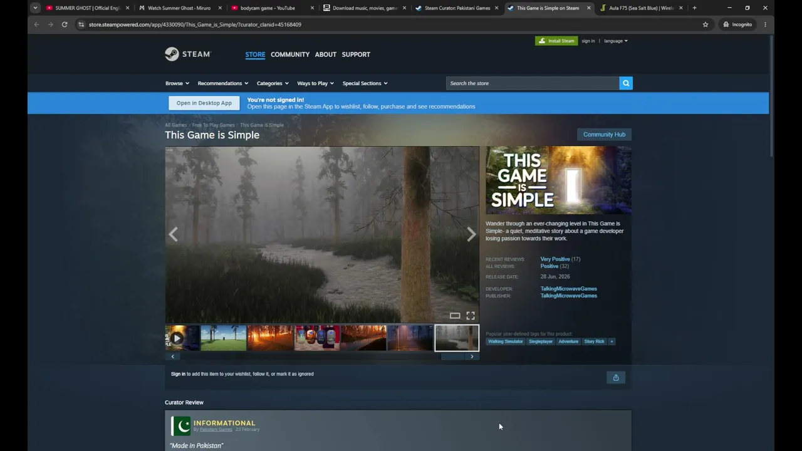The width and height of the screenshot is (802, 451).
Task: Click the plus button beside the tags
Action: tap(612, 341)
